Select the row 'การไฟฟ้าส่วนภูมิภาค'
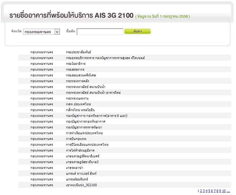This screenshot has height=195, width=236. 125,150
